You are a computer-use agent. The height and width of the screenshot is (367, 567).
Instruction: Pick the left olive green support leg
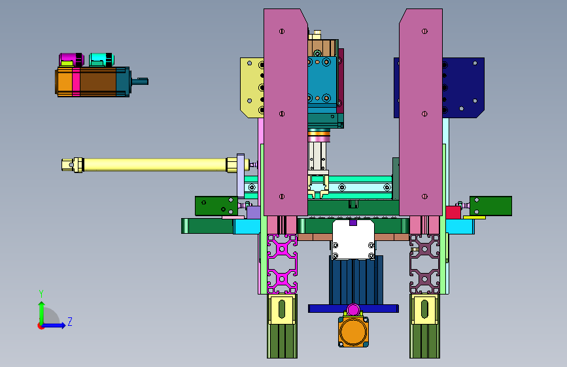pyautogui.click(x=282, y=340)
